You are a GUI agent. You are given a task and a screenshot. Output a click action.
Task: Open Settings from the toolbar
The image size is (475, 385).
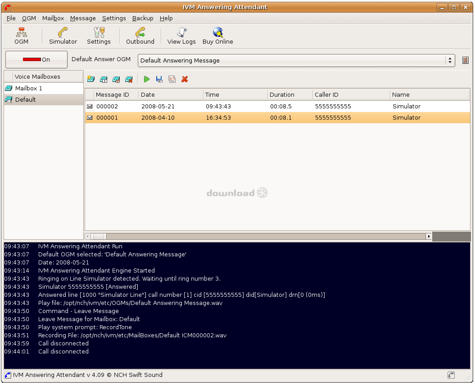point(99,36)
